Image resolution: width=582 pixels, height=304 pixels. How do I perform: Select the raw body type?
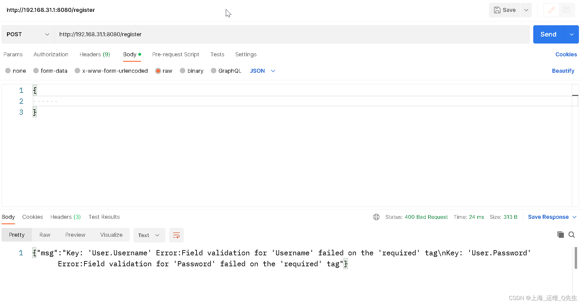coord(164,71)
